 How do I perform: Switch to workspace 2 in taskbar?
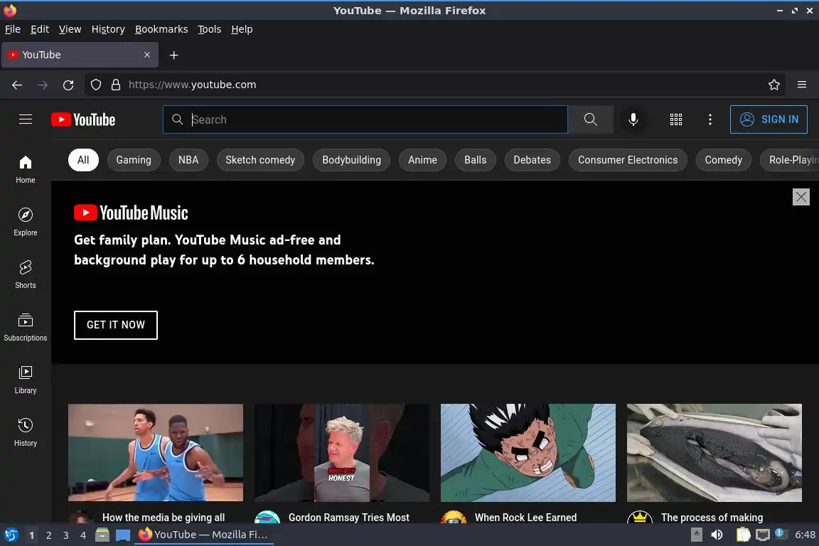(48, 535)
